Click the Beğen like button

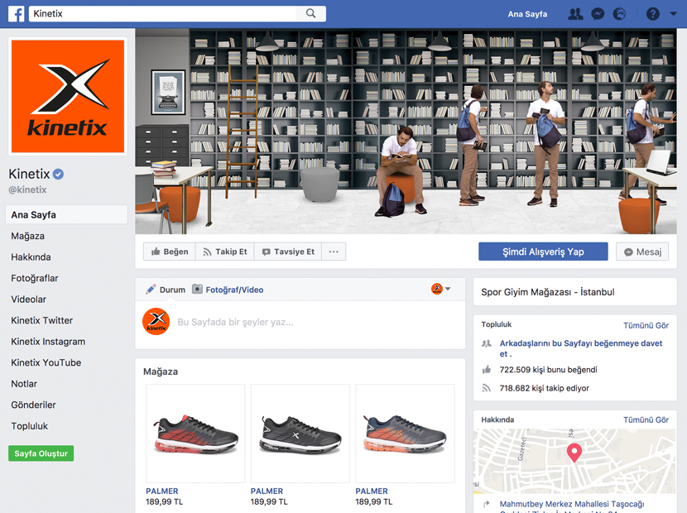pos(170,252)
